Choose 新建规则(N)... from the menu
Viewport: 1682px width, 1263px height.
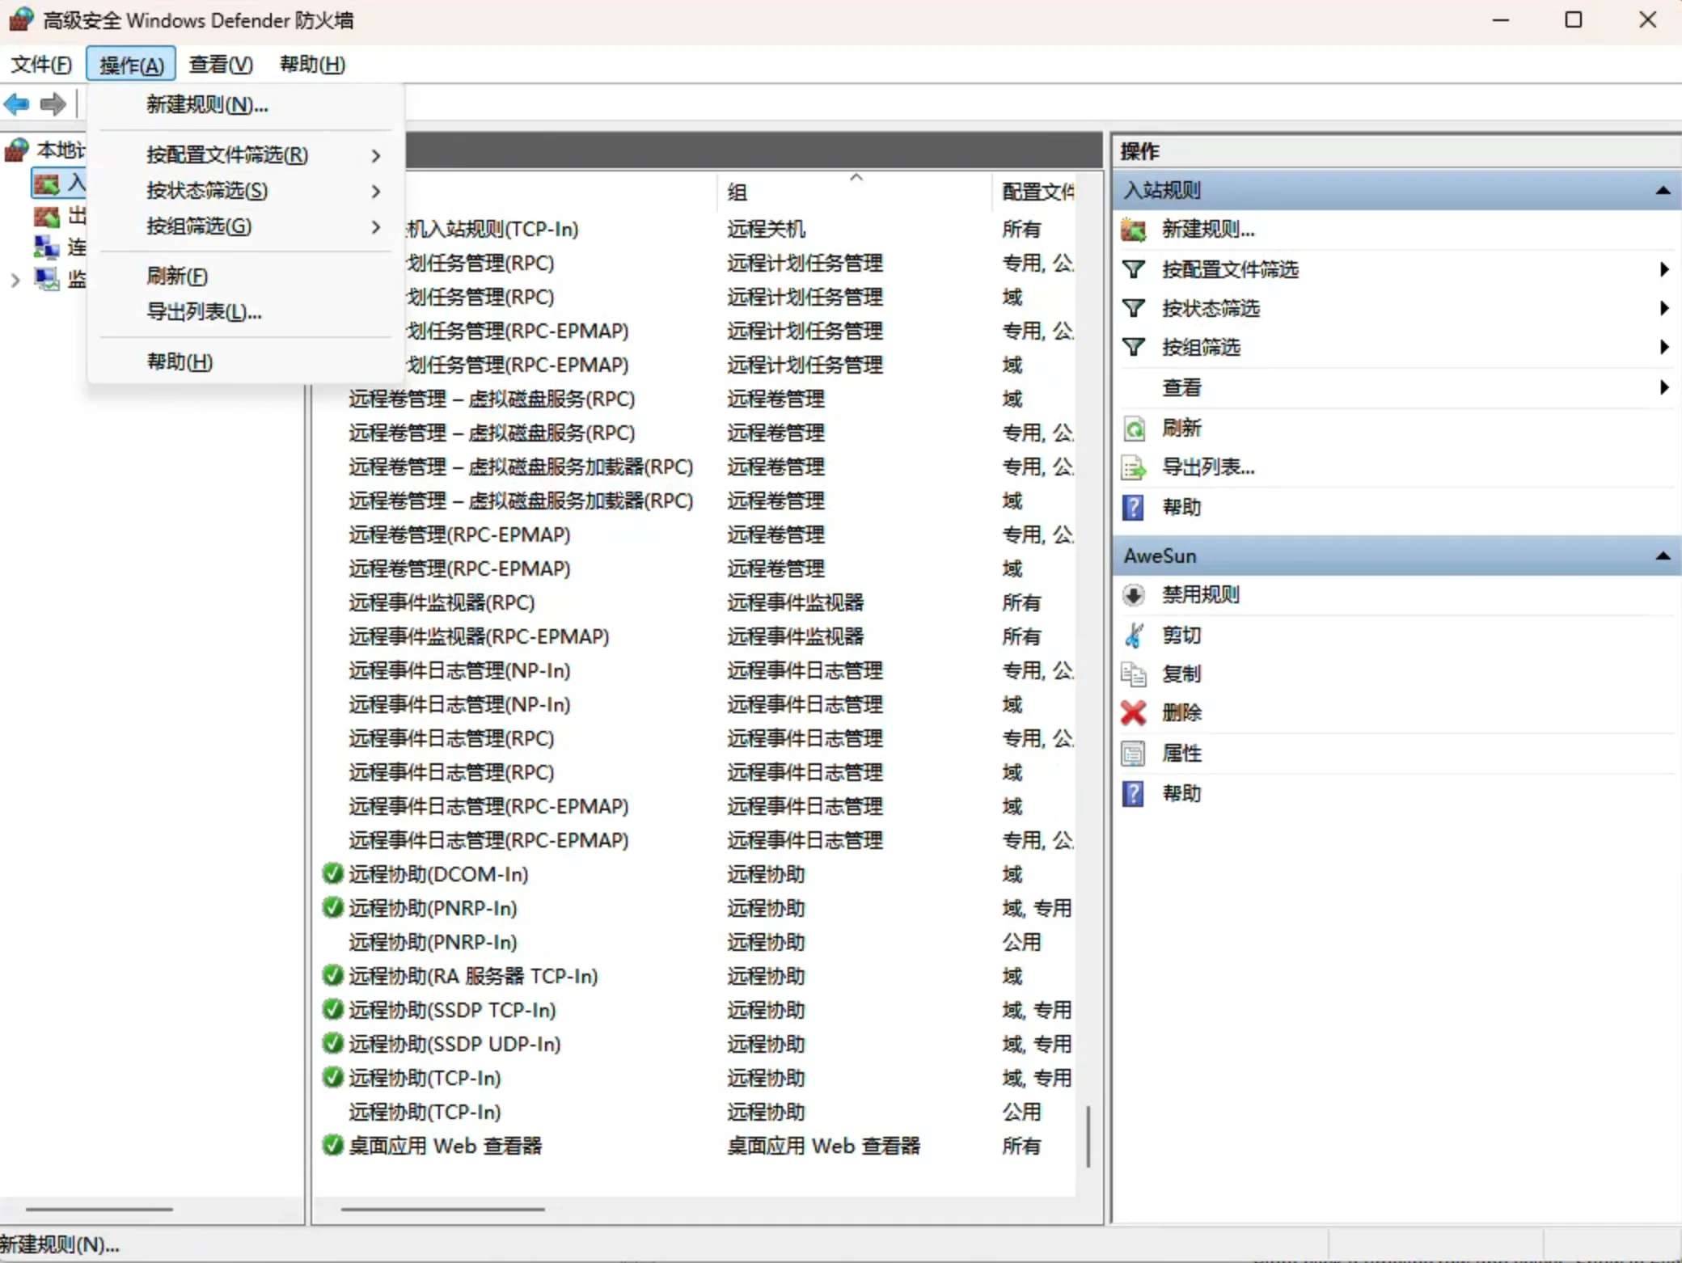click(207, 105)
